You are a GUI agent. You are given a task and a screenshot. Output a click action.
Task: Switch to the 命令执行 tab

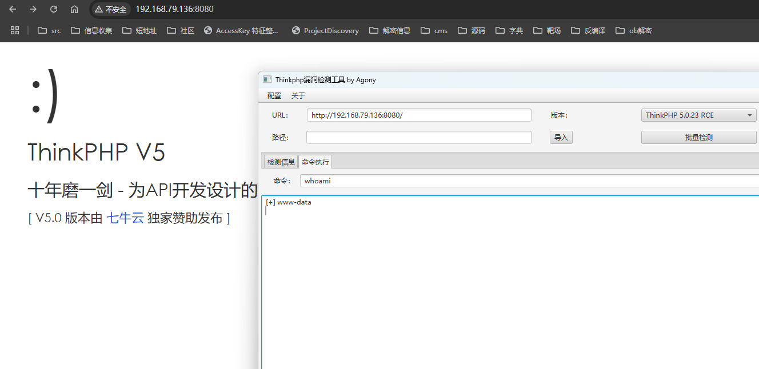315,162
